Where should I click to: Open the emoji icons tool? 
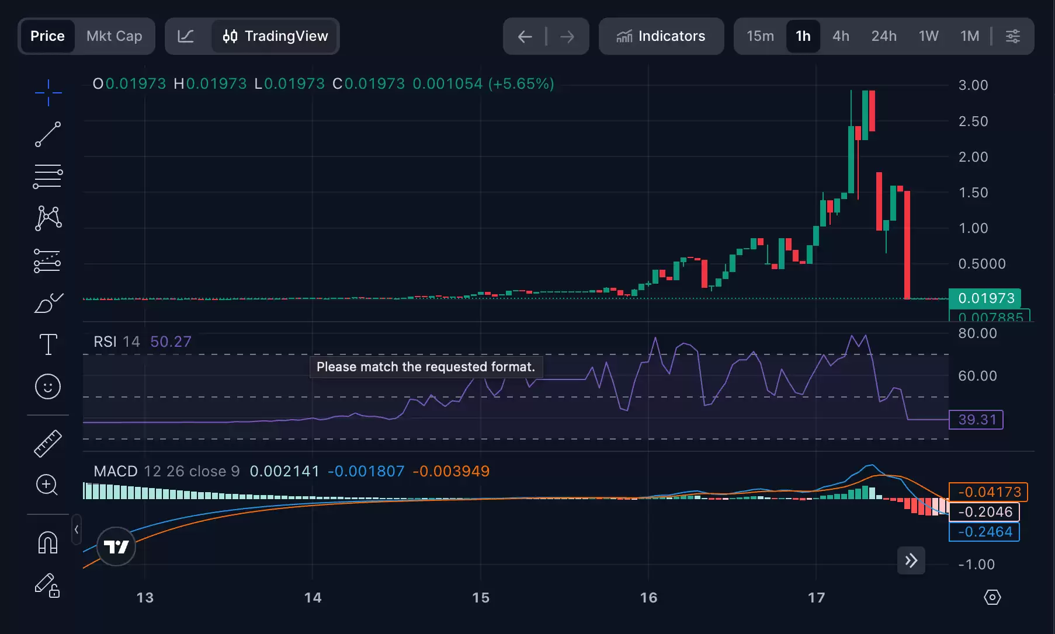[48, 386]
